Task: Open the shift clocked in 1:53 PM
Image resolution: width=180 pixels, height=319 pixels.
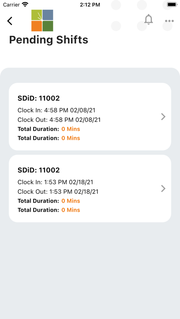Action: pos(90,188)
